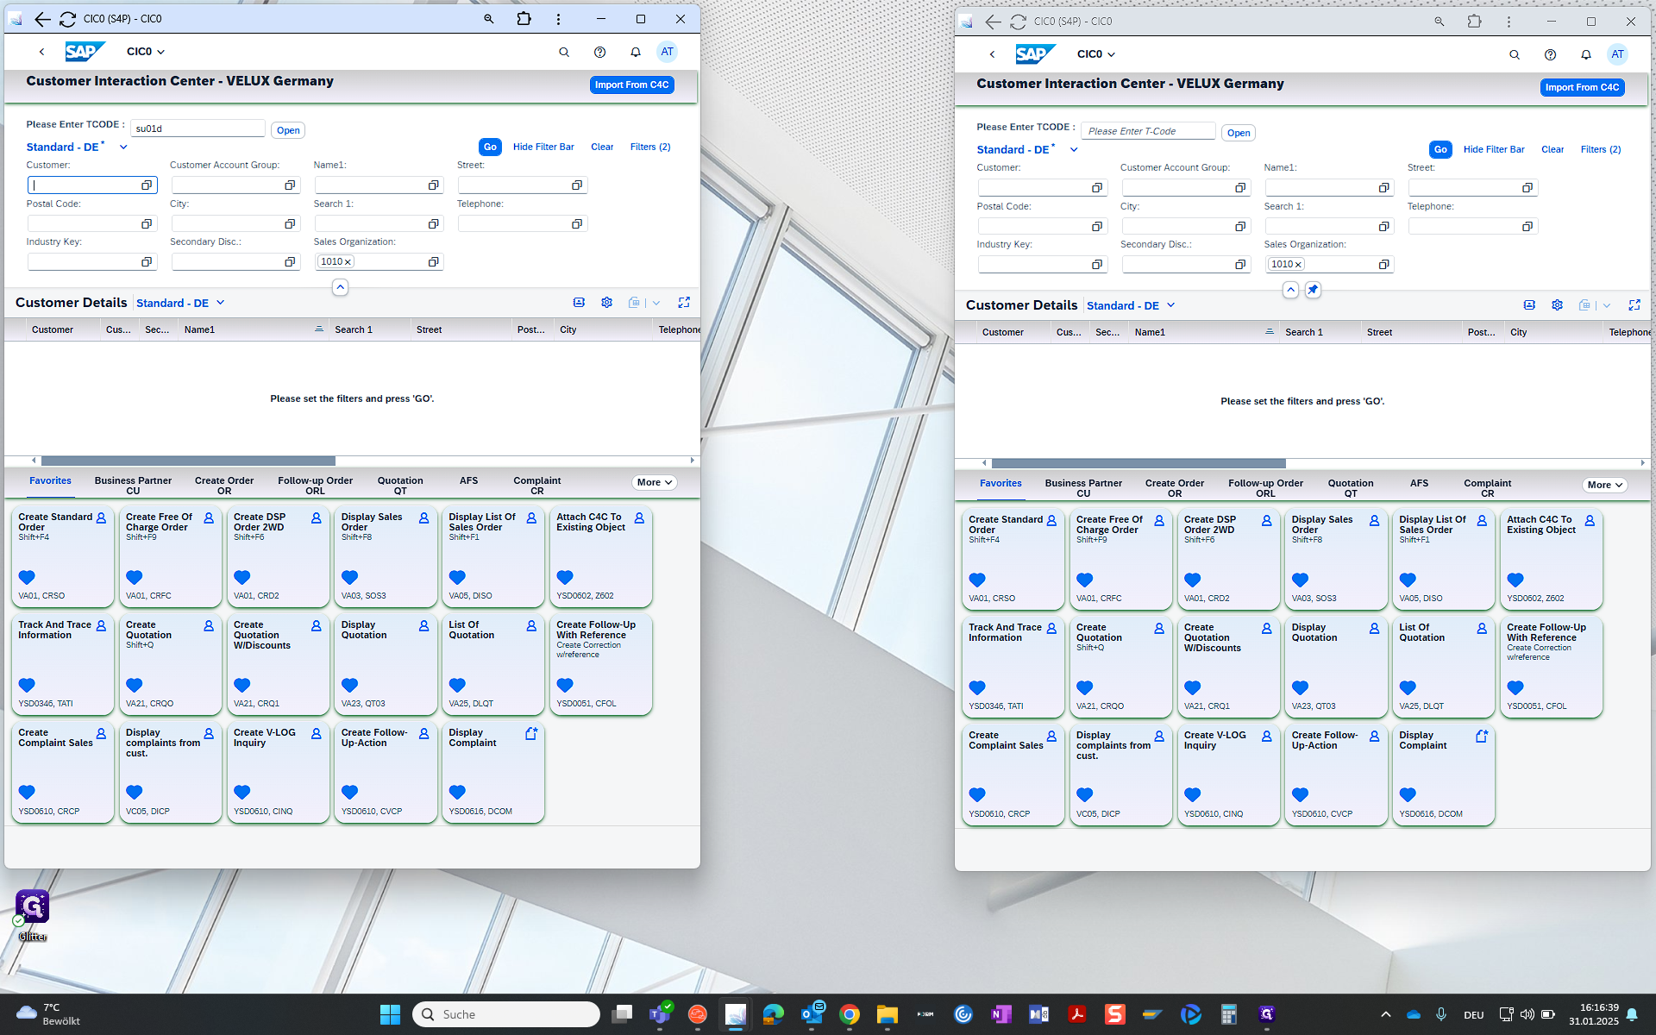Expand CIC0 dropdown in right SAP header
1656x1035 pixels.
[1096, 54]
